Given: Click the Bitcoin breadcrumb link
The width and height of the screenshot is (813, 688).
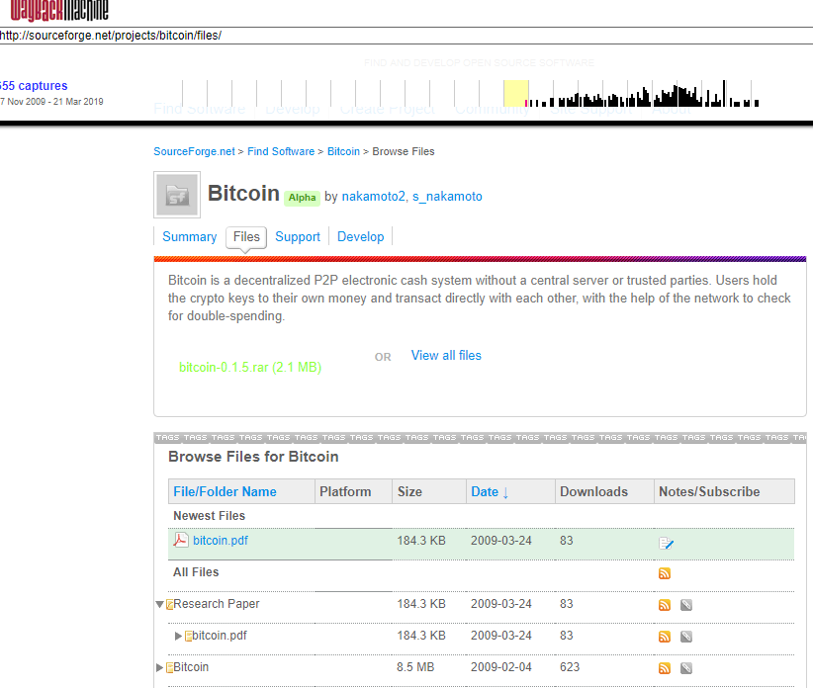Looking at the screenshot, I should click(343, 151).
